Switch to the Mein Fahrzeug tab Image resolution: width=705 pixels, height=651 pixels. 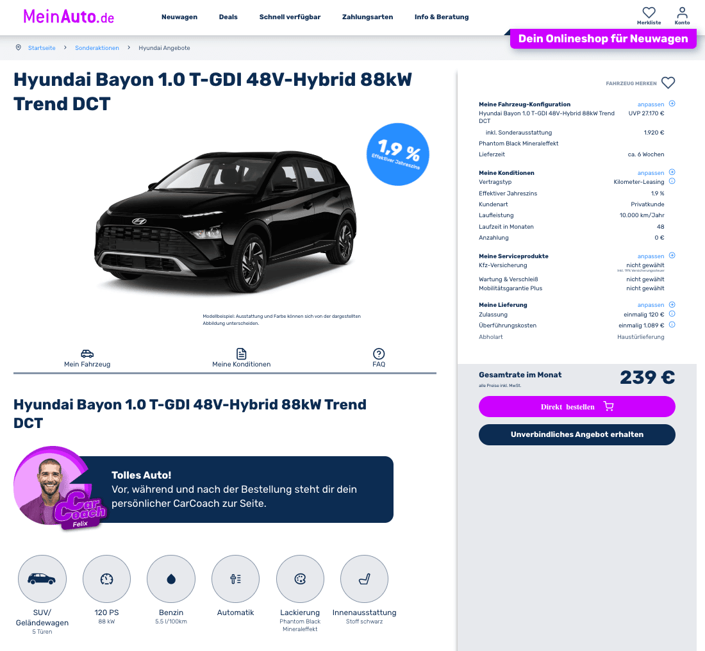pyautogui.click(x=87, y=358)
